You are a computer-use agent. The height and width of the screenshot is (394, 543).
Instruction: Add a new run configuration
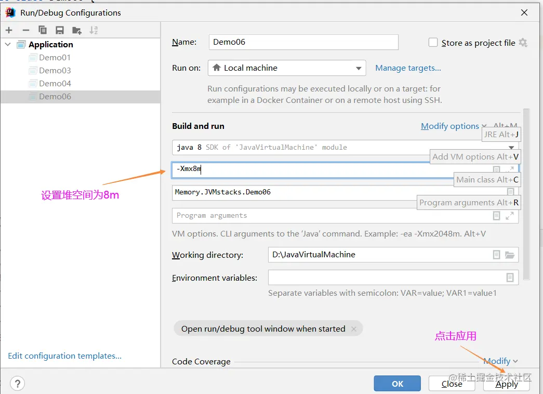click(9, 31)
